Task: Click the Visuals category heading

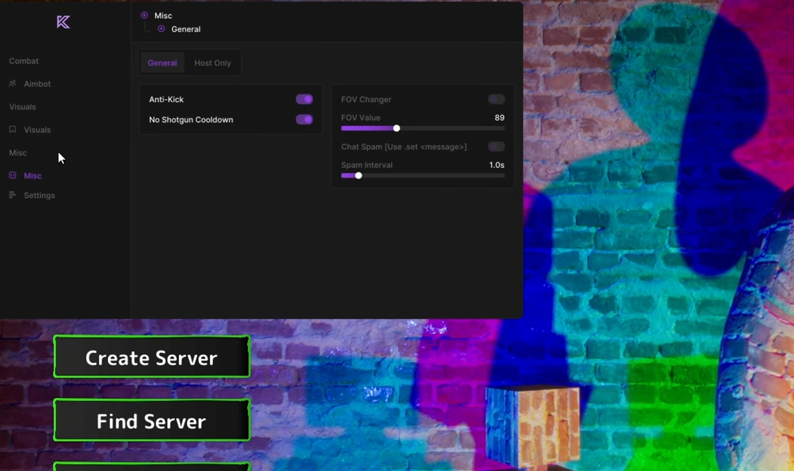Action: click(x=23, y=107)
